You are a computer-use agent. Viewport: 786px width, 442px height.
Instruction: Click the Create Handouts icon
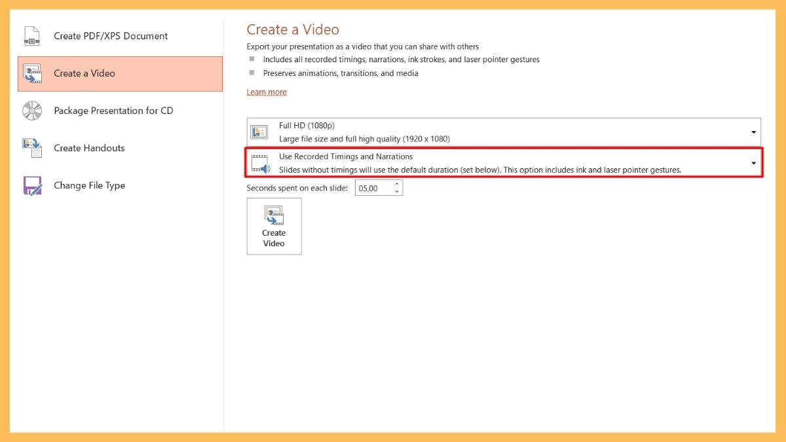tap(31, 147)
